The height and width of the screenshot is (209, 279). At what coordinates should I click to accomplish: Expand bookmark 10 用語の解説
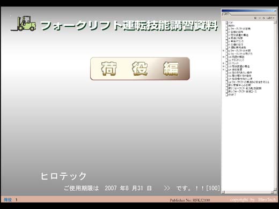point(223,57)
